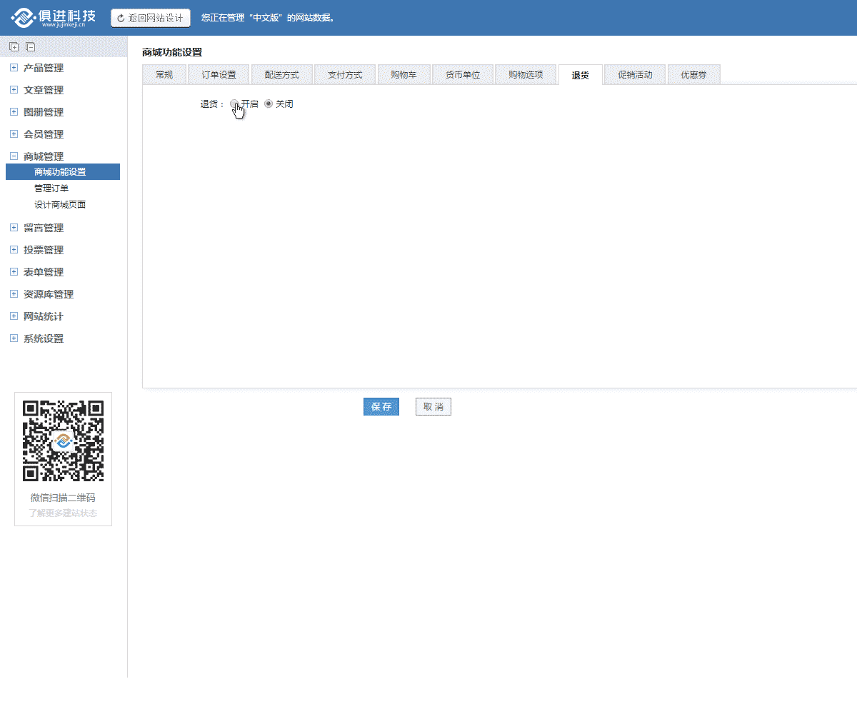Click the 产品管理 sidebar icon
This screenshot has height=714, width=857.
click(x=13, y=68)
